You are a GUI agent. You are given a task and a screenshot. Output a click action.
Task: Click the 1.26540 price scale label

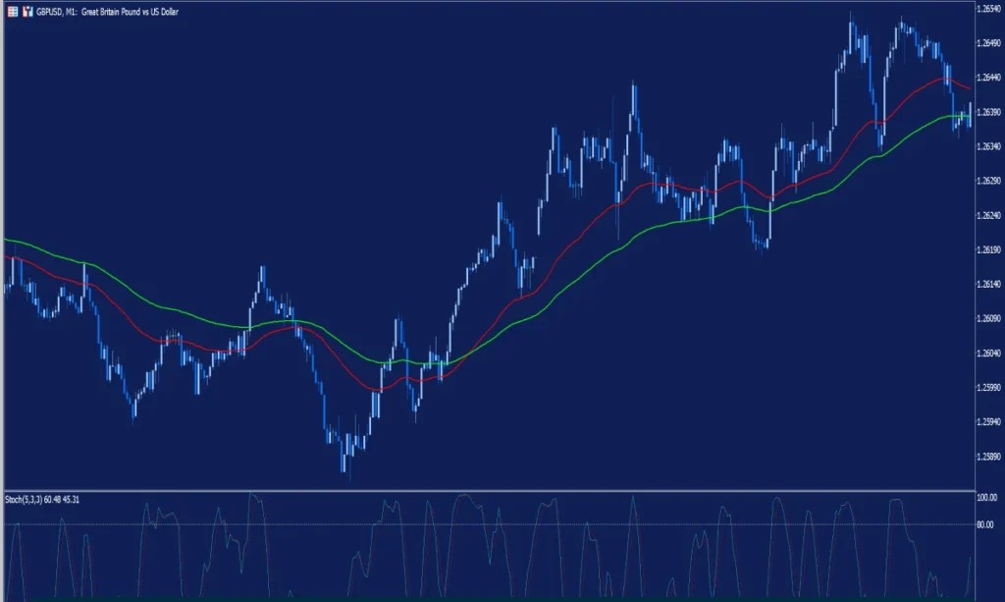986,9
